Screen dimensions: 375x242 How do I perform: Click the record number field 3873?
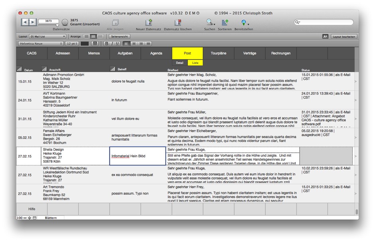pyautogui.click(x=49, y=21)
